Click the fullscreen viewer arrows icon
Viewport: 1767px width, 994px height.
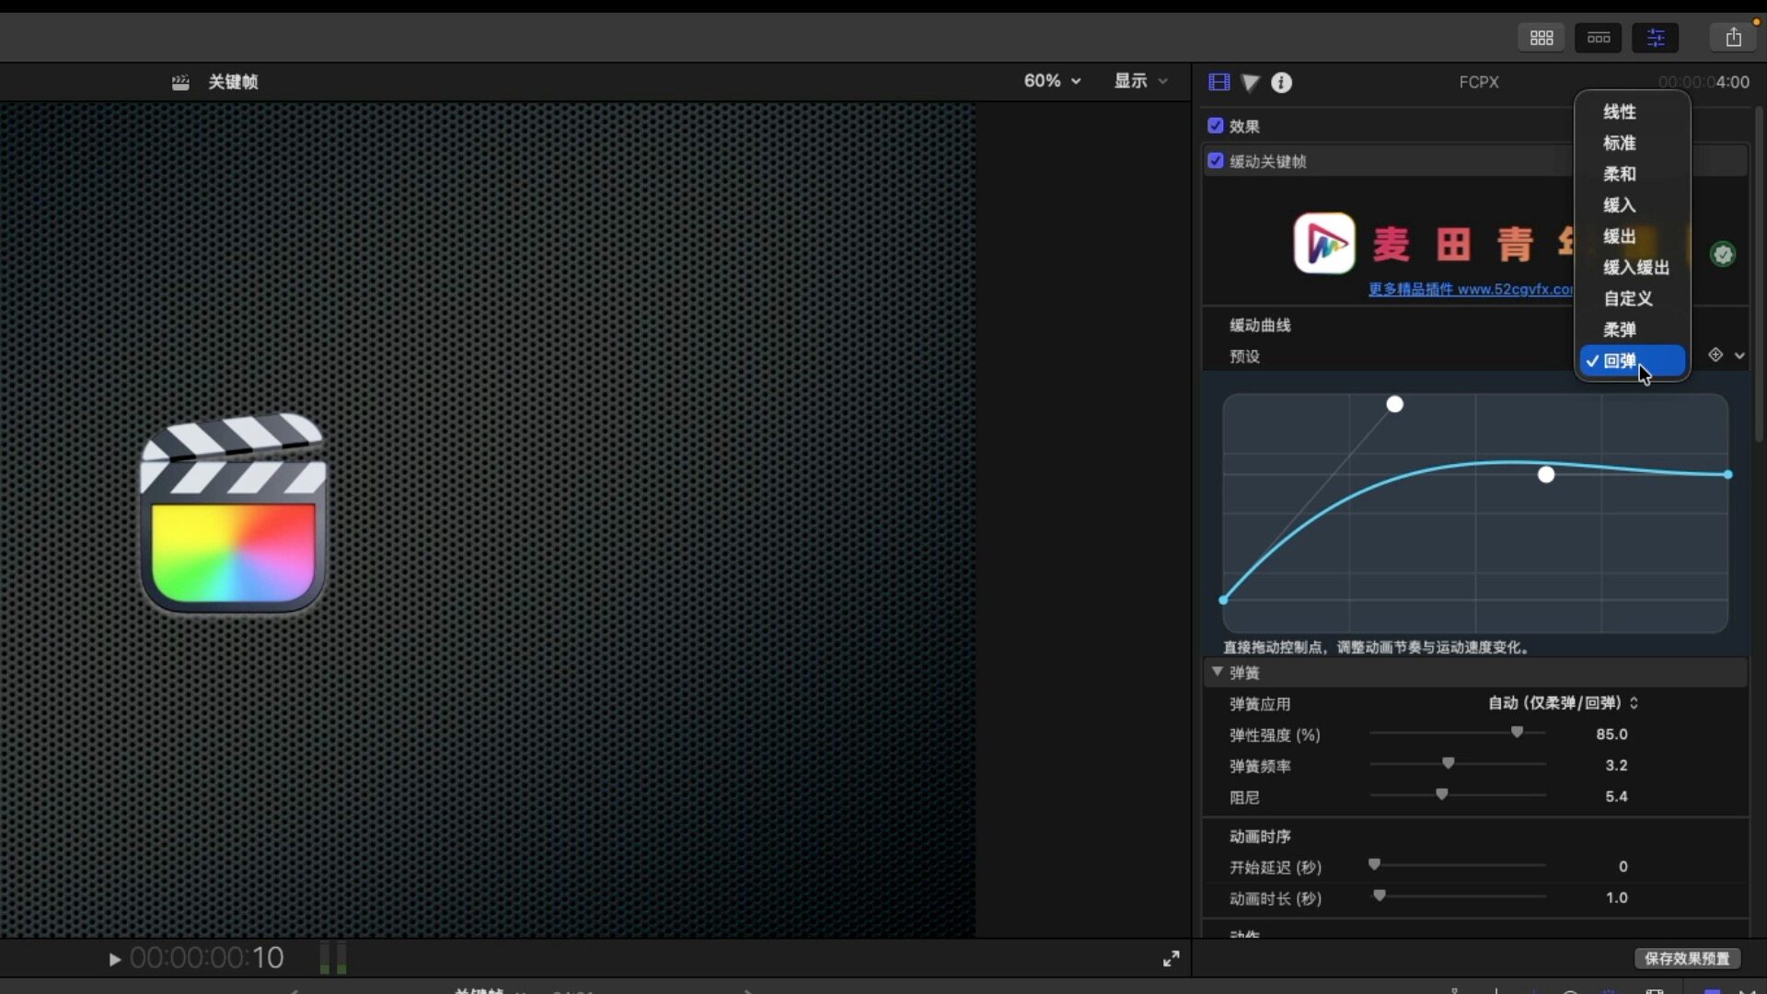pos(1171,959)
